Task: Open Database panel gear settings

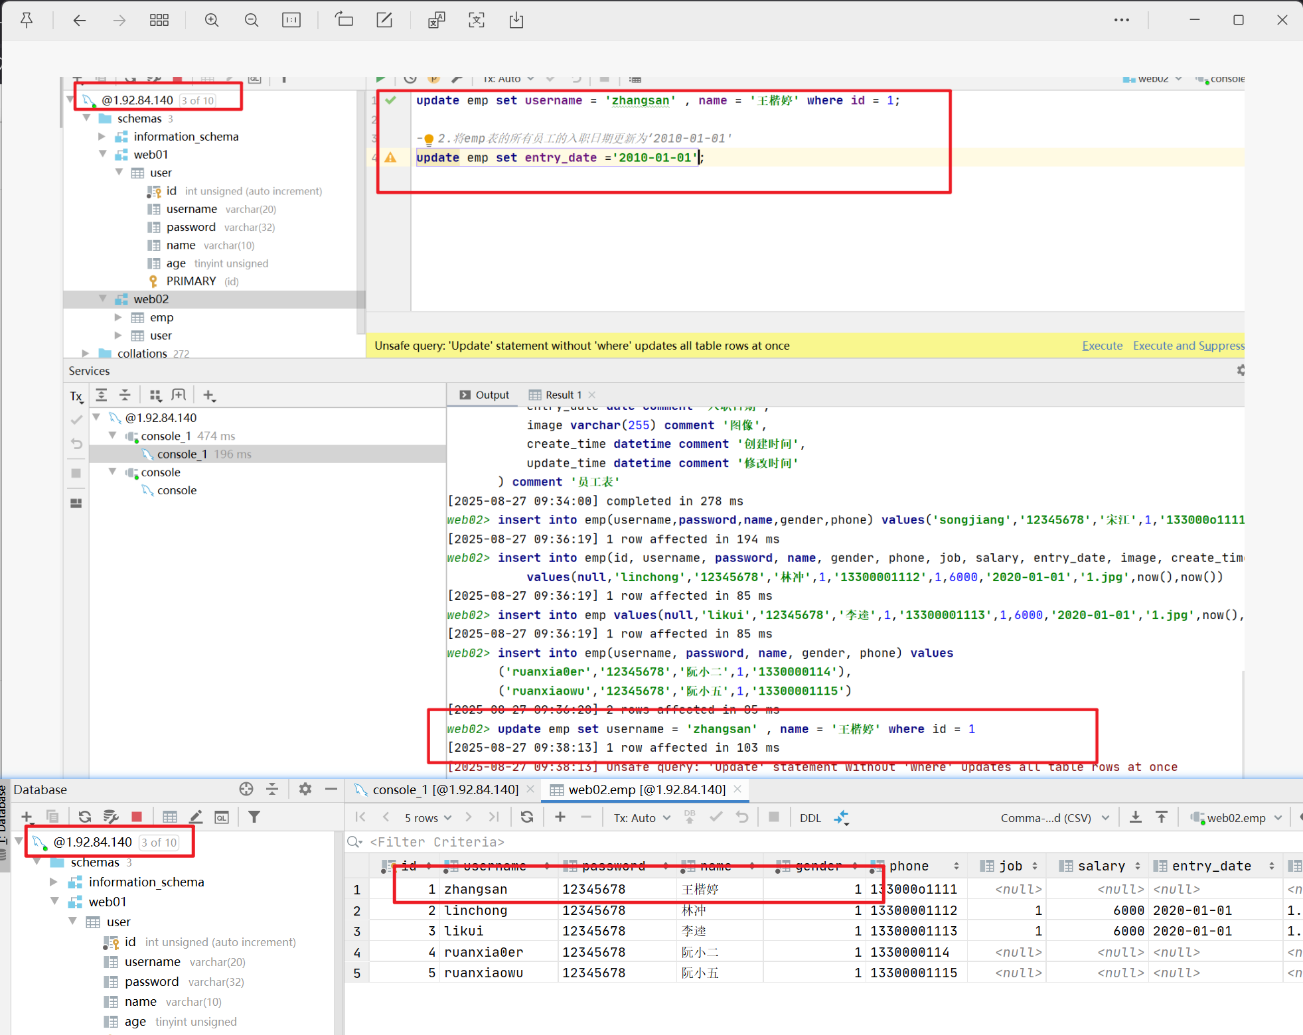Action: (305, 789)
